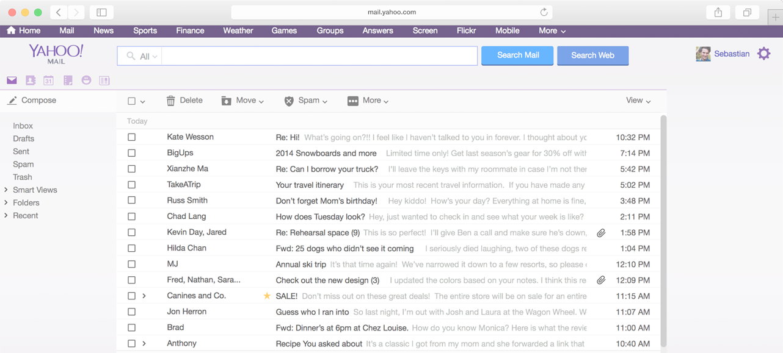This screenshot has height=353, width=783.
Task: Click the Move folder icon
Action: pyautogui.click(x=226, y=101)
